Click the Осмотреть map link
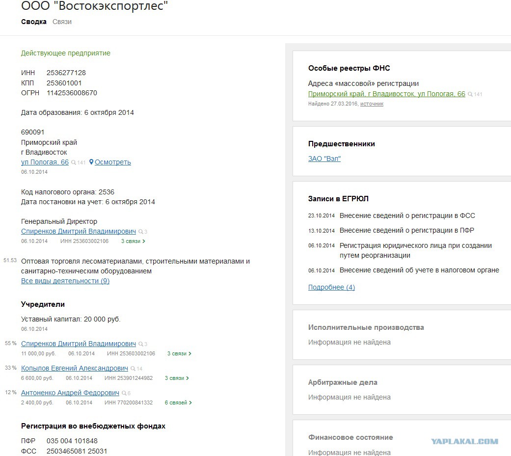This screenshot has width=511, height=456. coord(113,162)
